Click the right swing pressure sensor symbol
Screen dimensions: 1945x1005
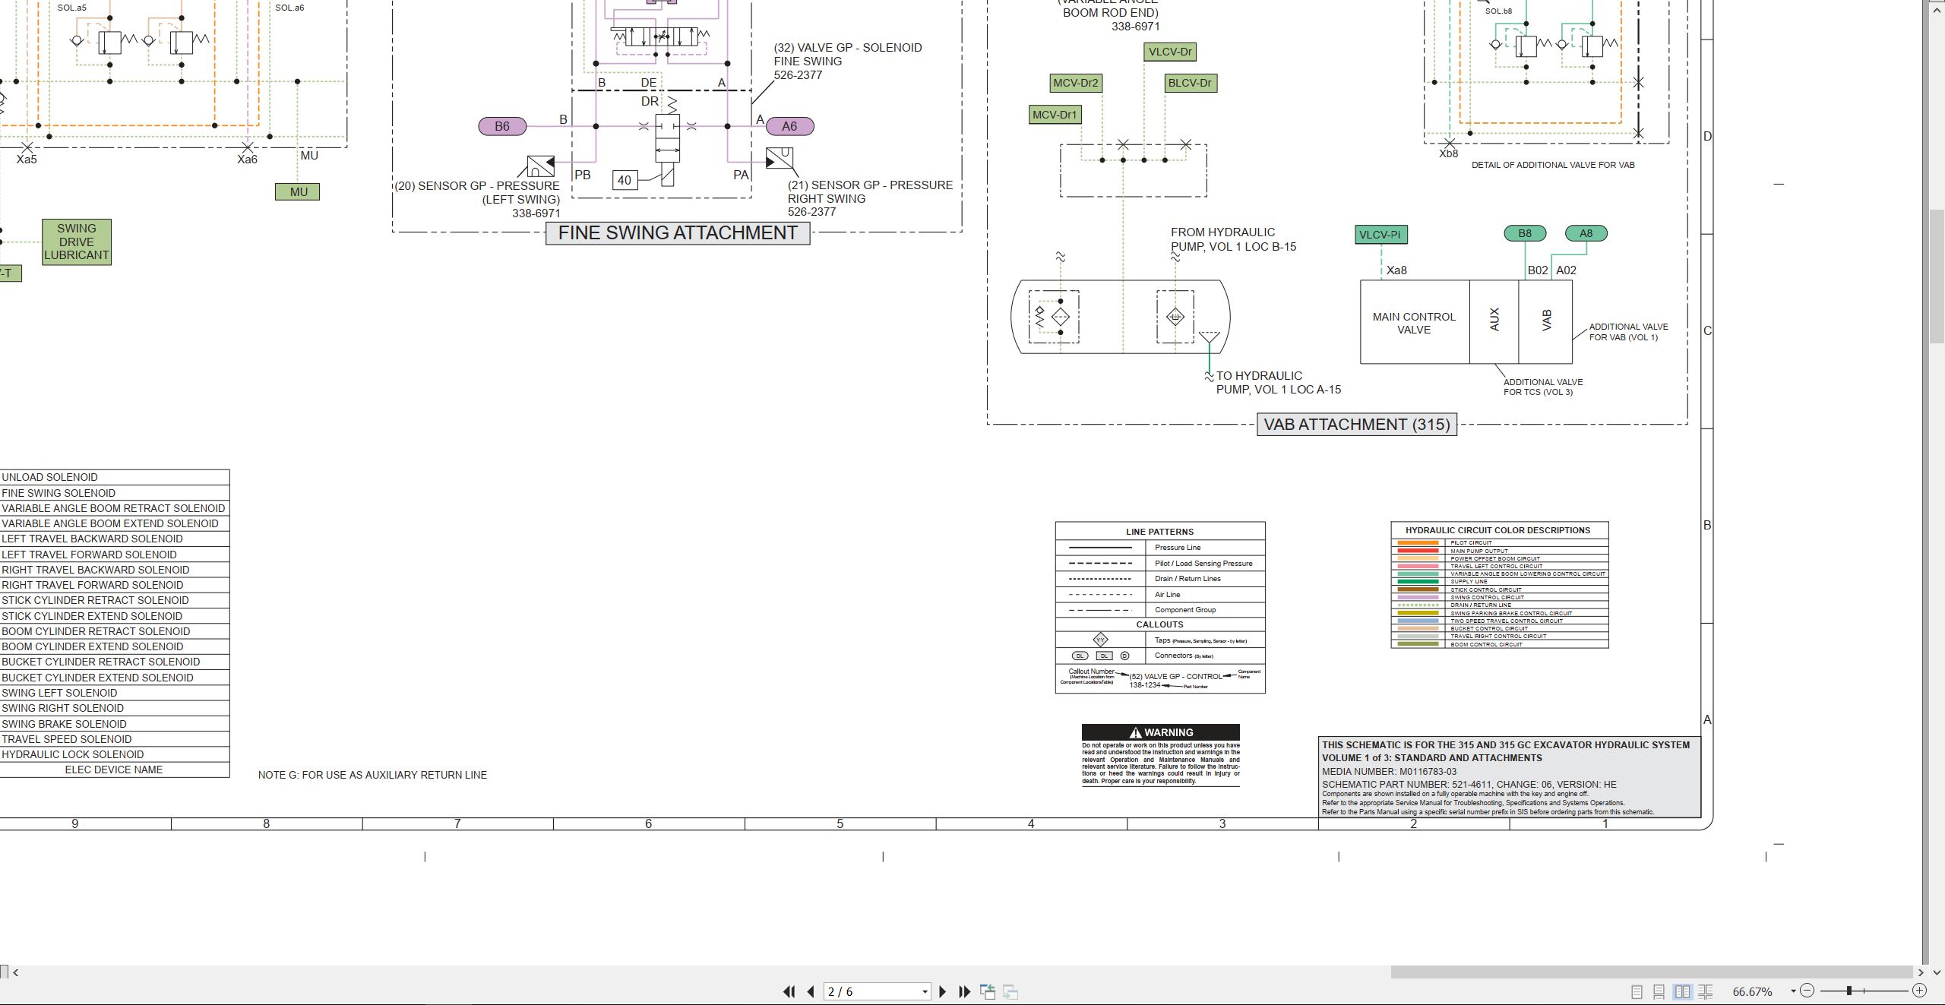[780, 158]
